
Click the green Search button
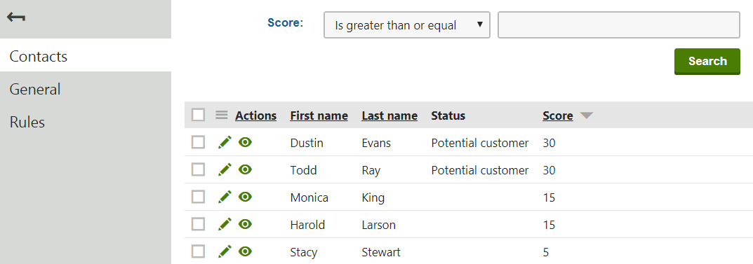coord(707,62)
